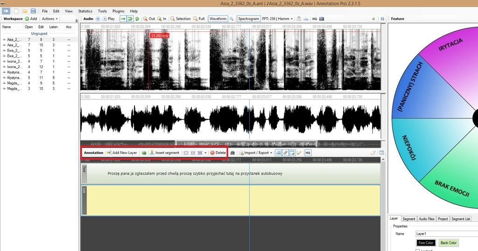Open the View menu
Image resolution: width=478 pixels, height=251 pixels.
[69, 11]
